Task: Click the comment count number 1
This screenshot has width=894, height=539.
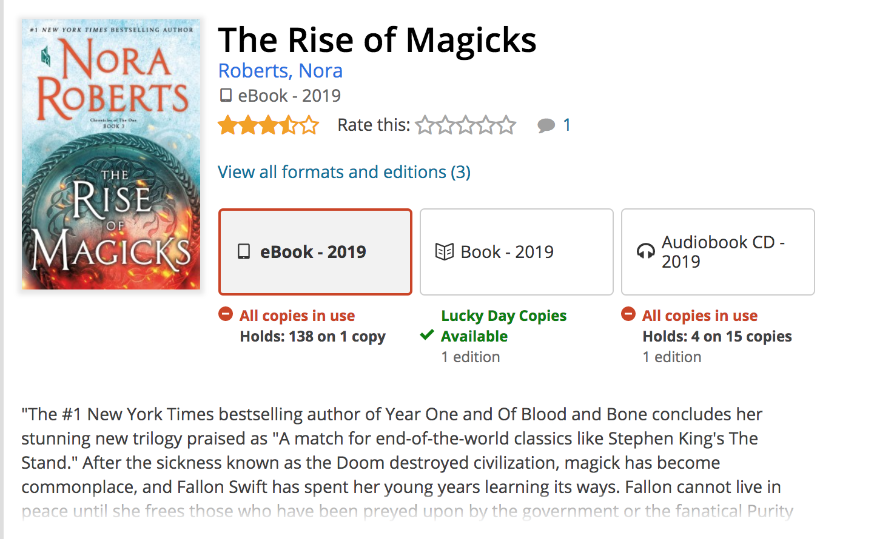Action: [x=566, y=125]
